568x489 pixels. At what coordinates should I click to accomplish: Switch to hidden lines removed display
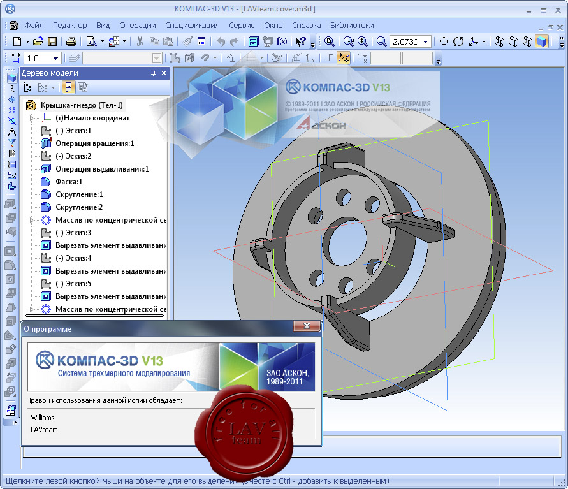[513, 41]
